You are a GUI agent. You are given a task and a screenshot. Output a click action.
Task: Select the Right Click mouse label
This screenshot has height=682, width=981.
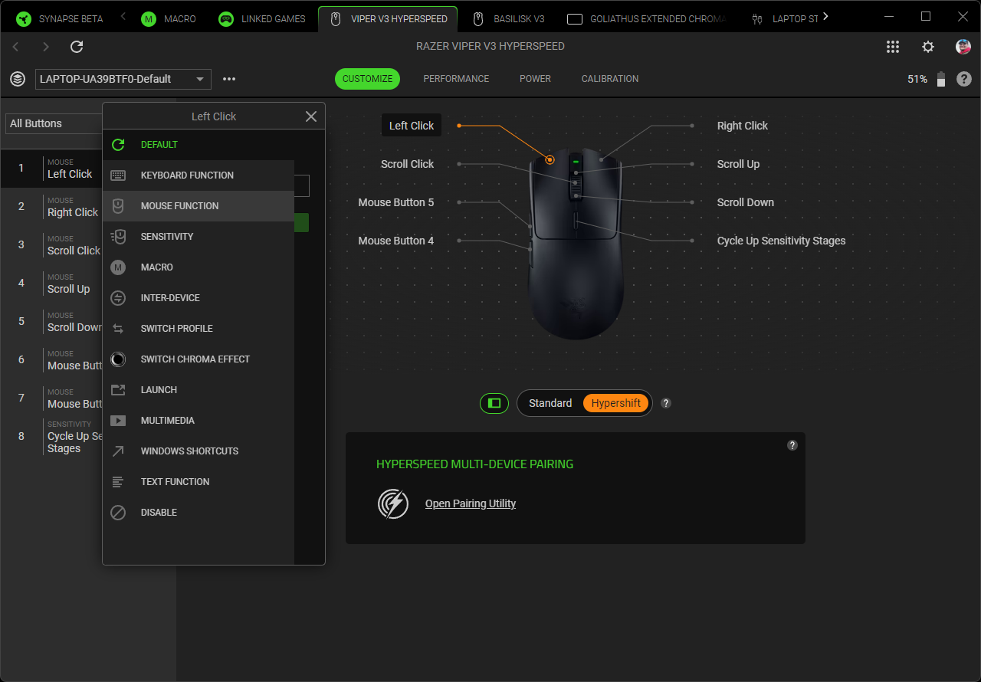tap(743, 126)
